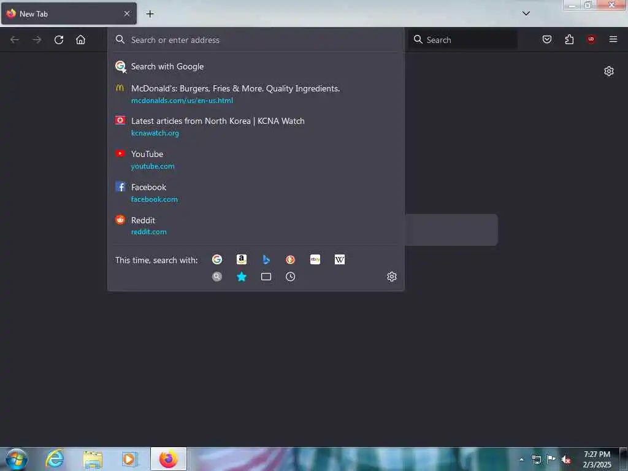Click the mcdonalds.com/us/en-us.html URL

pyautogui.click(x=182, y=101)
